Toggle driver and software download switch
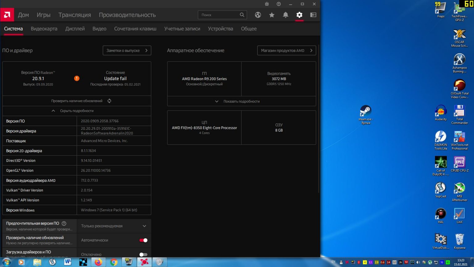 click(143, 254)
